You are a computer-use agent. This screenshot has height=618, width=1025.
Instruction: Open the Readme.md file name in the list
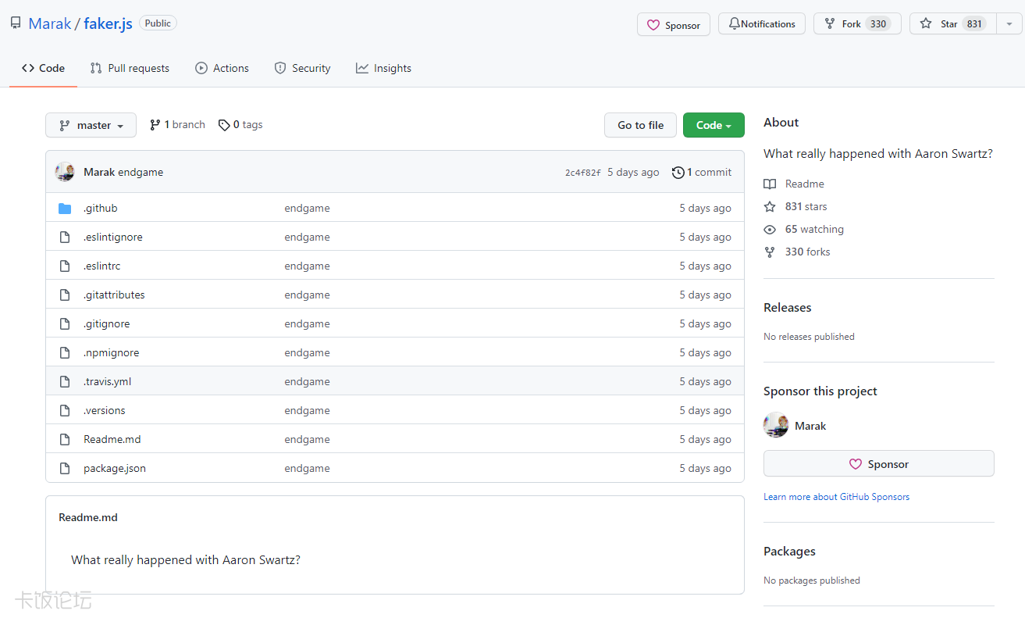(112, 440)
